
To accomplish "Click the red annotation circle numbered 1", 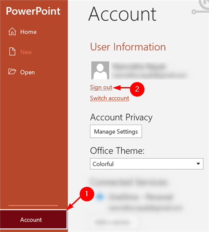I will (x=87, y=194).
